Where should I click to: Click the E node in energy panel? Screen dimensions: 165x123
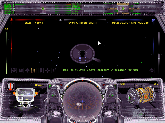point(123,8)
